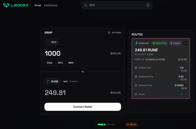Click the Route path icon
Viewport: 196px width, 129px height.
coord(136,94)
